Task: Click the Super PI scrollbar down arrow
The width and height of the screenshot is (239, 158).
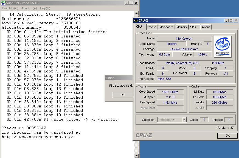Action: click(136, 156)
